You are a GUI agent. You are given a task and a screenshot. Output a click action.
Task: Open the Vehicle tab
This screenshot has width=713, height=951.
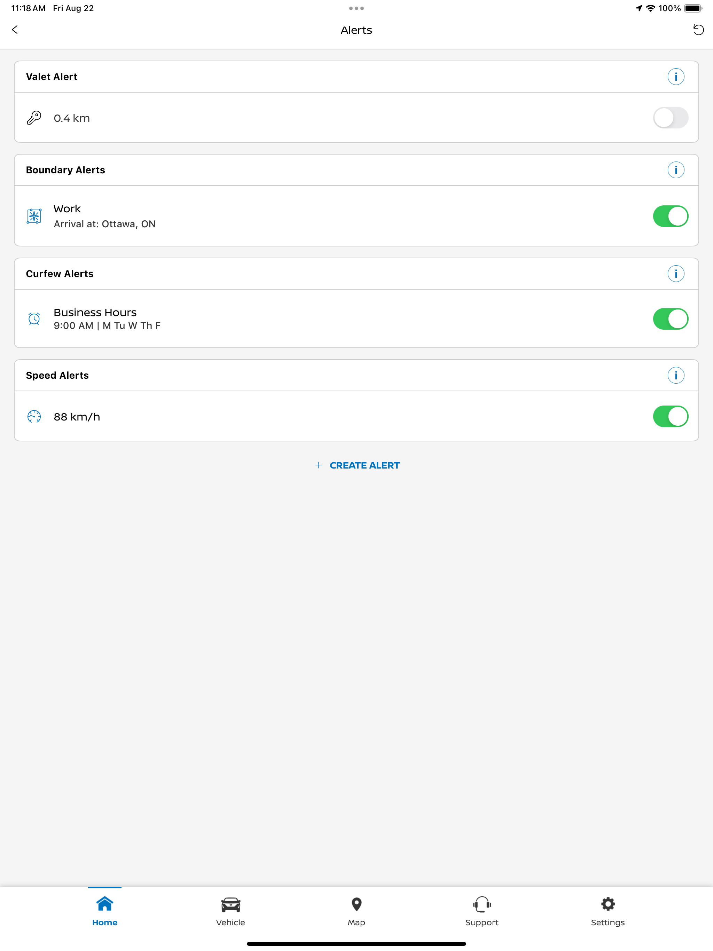click(x=230, y=911)
